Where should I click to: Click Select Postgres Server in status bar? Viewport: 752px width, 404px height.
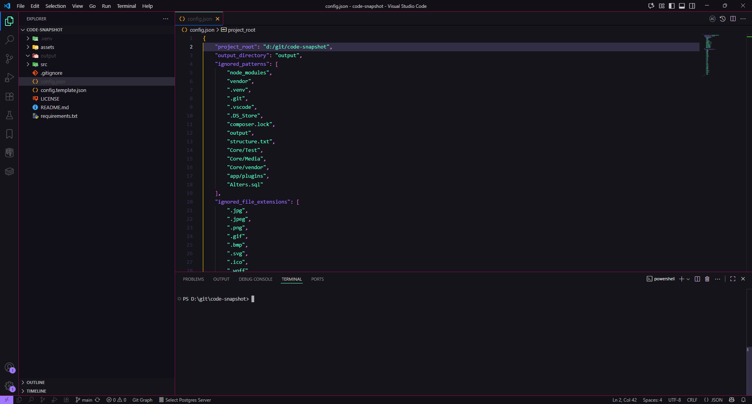point(185,400)
